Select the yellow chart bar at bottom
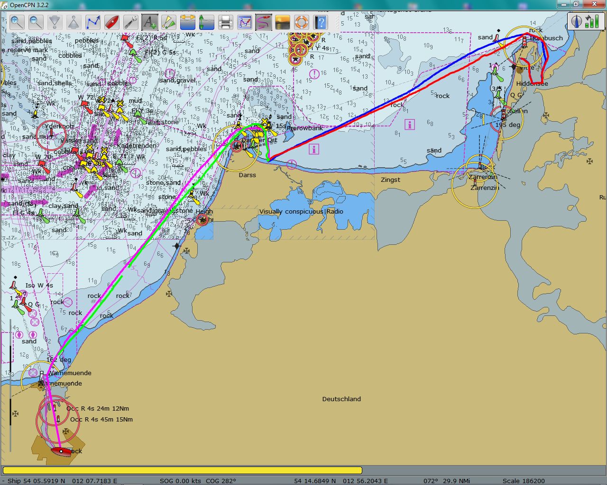This screenshot has height=485, width=607. 182,470
